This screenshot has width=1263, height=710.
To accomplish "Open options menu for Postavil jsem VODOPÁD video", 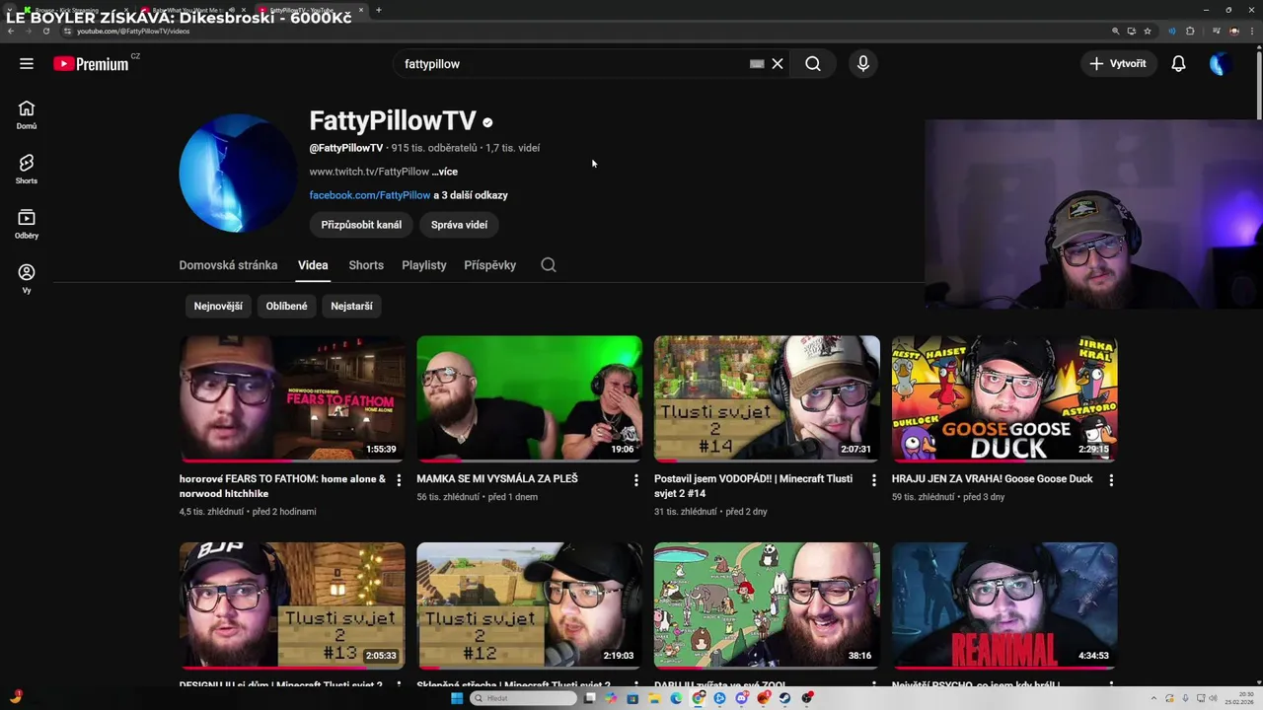I will point(873,480).
